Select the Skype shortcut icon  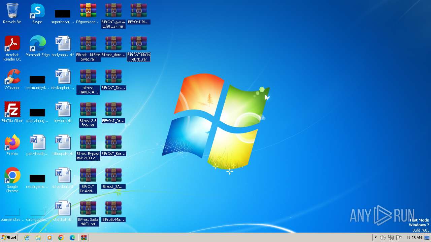click(x=37, y=13)
